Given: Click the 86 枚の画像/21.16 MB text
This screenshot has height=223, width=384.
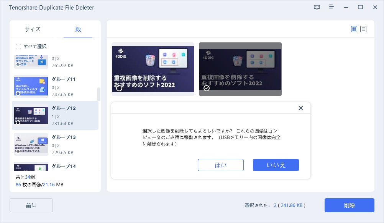Looking at the screenshot, I should point(39,185).
